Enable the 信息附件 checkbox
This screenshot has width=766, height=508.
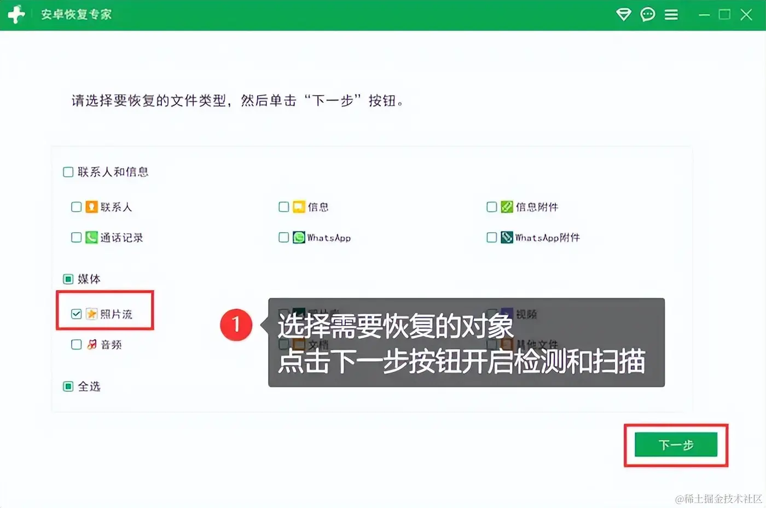(491, 207)
